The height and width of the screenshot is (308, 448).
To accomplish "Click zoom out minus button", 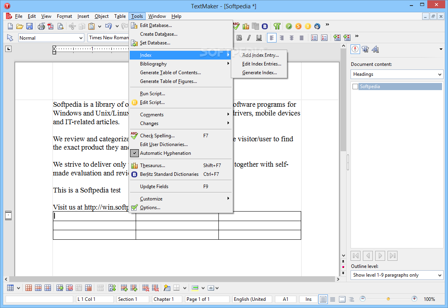I will 362,298.
